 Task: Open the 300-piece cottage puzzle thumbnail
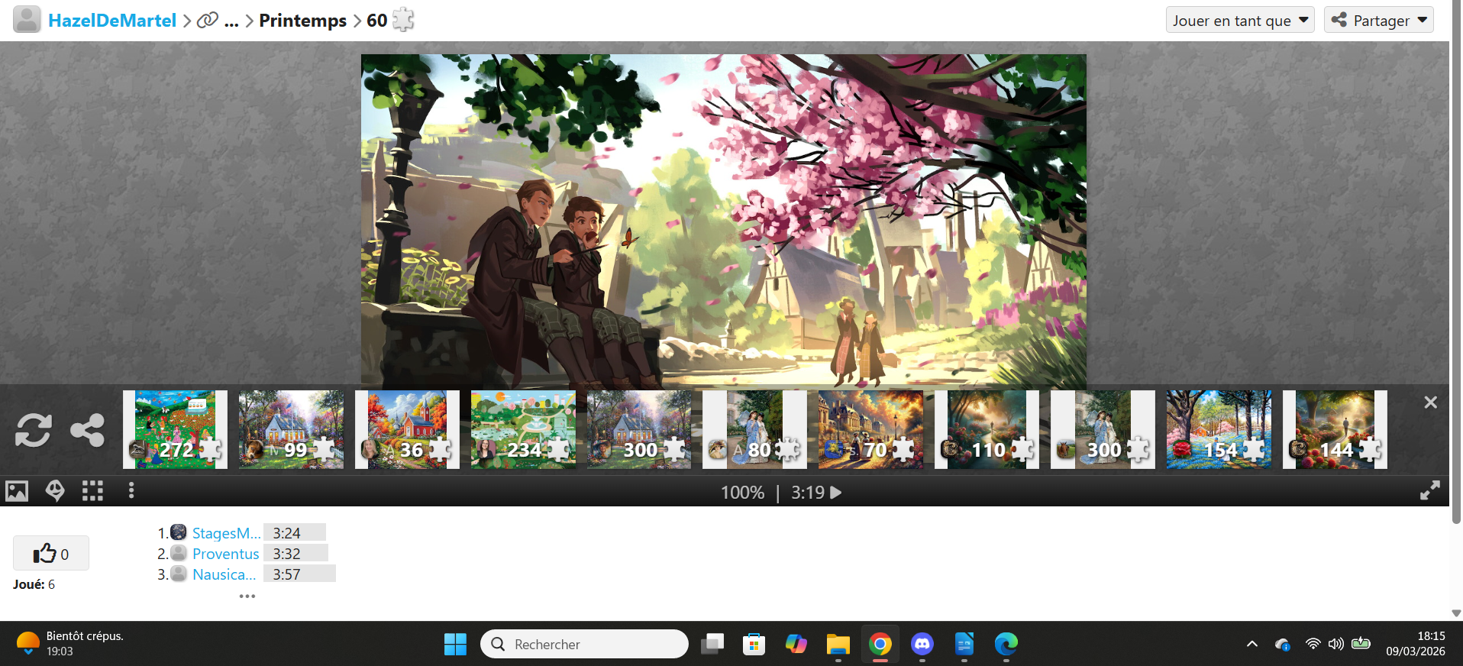[x=639, y=429]
